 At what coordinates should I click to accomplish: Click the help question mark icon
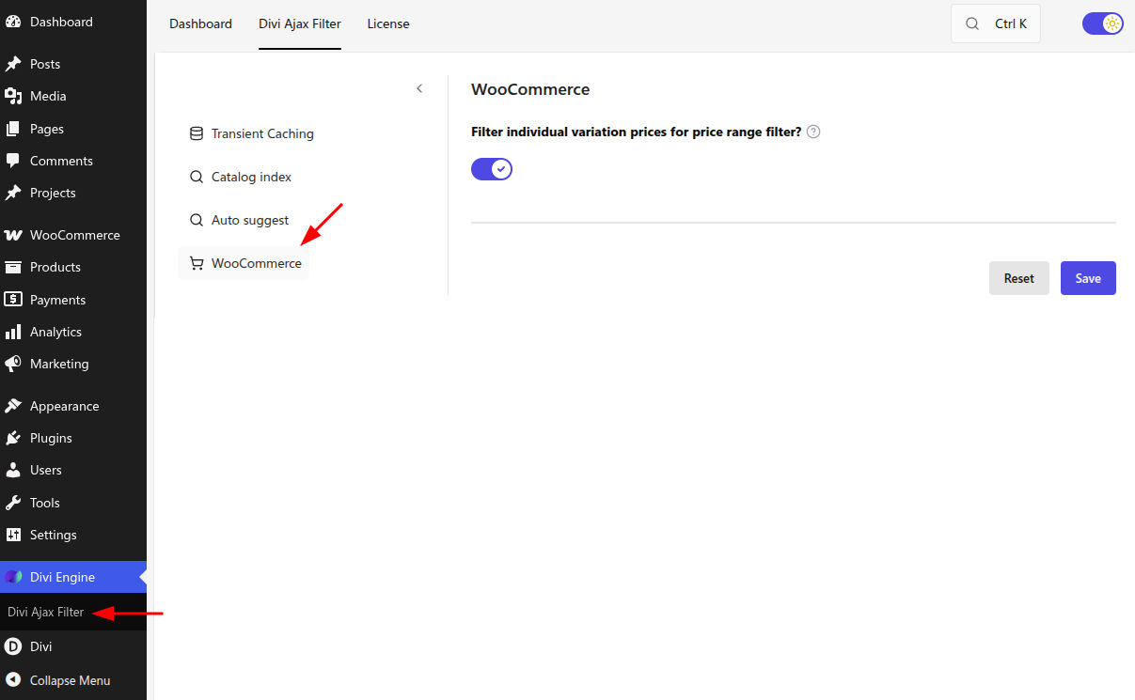coord(813,132)
